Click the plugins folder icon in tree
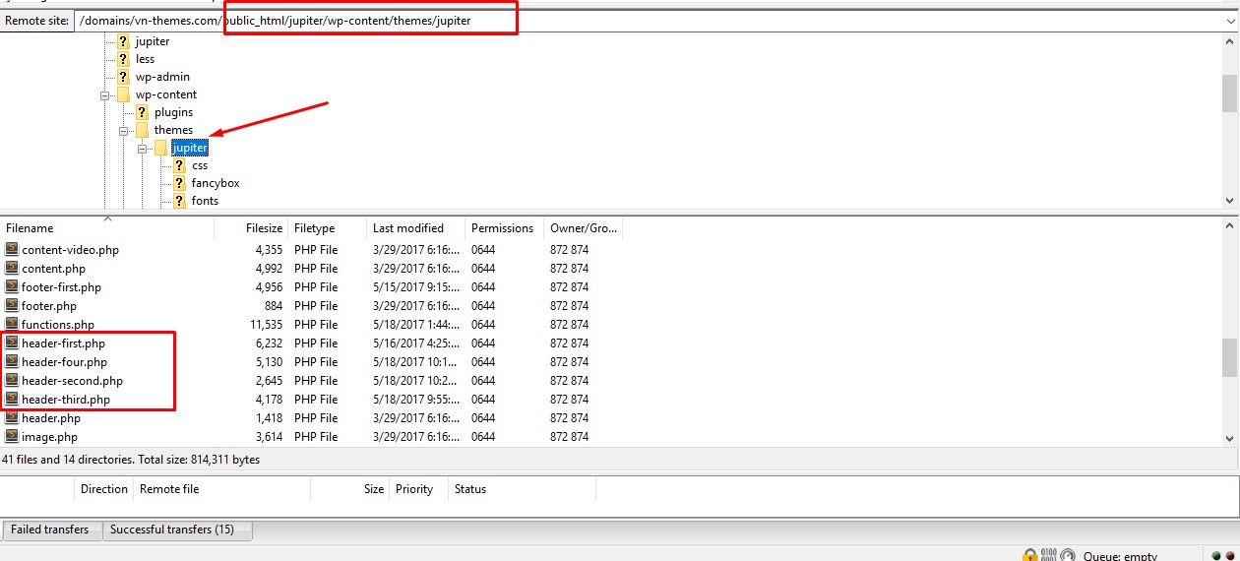1240x561 pixels. (142, 112)
